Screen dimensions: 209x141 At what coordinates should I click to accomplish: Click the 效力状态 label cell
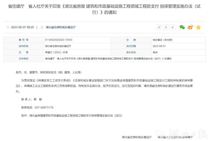pos(131,52)
